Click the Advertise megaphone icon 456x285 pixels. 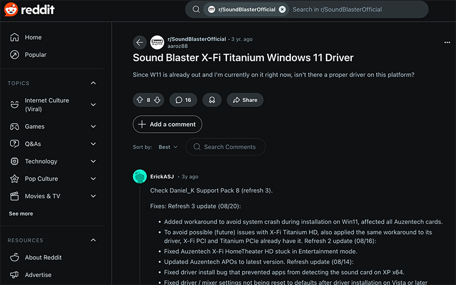pyautogui.click(x=15, y=275)
